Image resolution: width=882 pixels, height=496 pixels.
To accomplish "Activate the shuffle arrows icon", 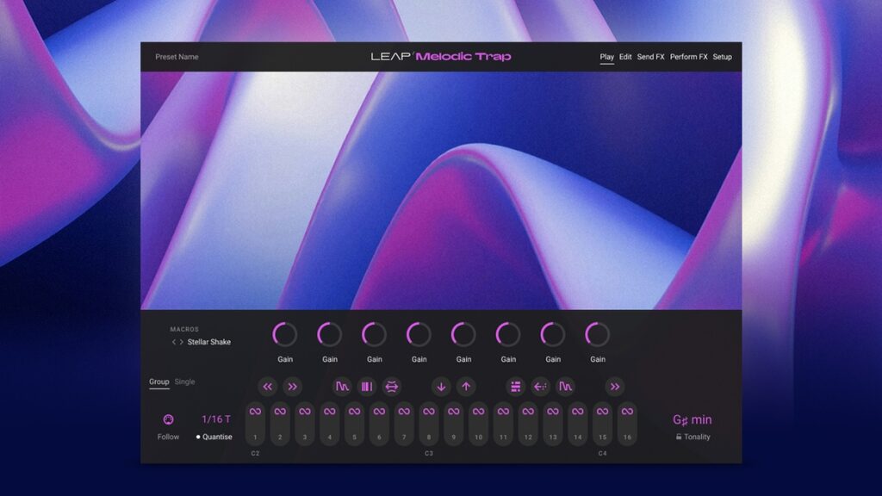I will click(390, 387).
